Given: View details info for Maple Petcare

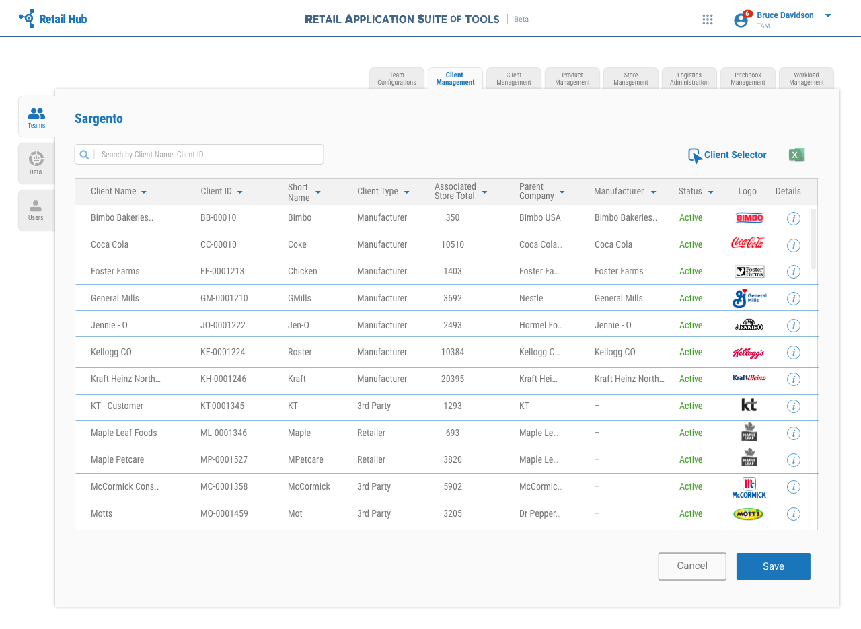Looking at the screenshot, I should [x=794, y=460].
